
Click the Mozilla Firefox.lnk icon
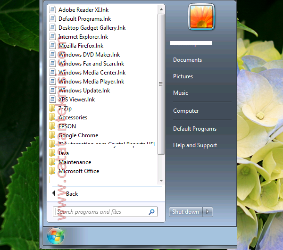[x=52, y=45]
